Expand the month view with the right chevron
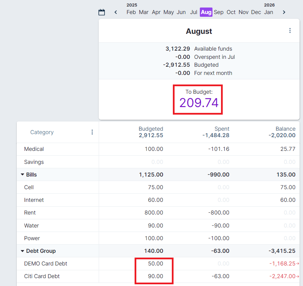The width and height of the screenshot is (303, 286). (284, 12)
